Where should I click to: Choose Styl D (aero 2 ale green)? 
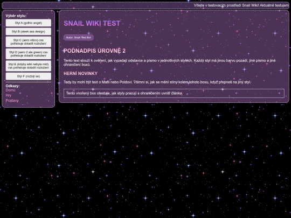click(29, 54)
